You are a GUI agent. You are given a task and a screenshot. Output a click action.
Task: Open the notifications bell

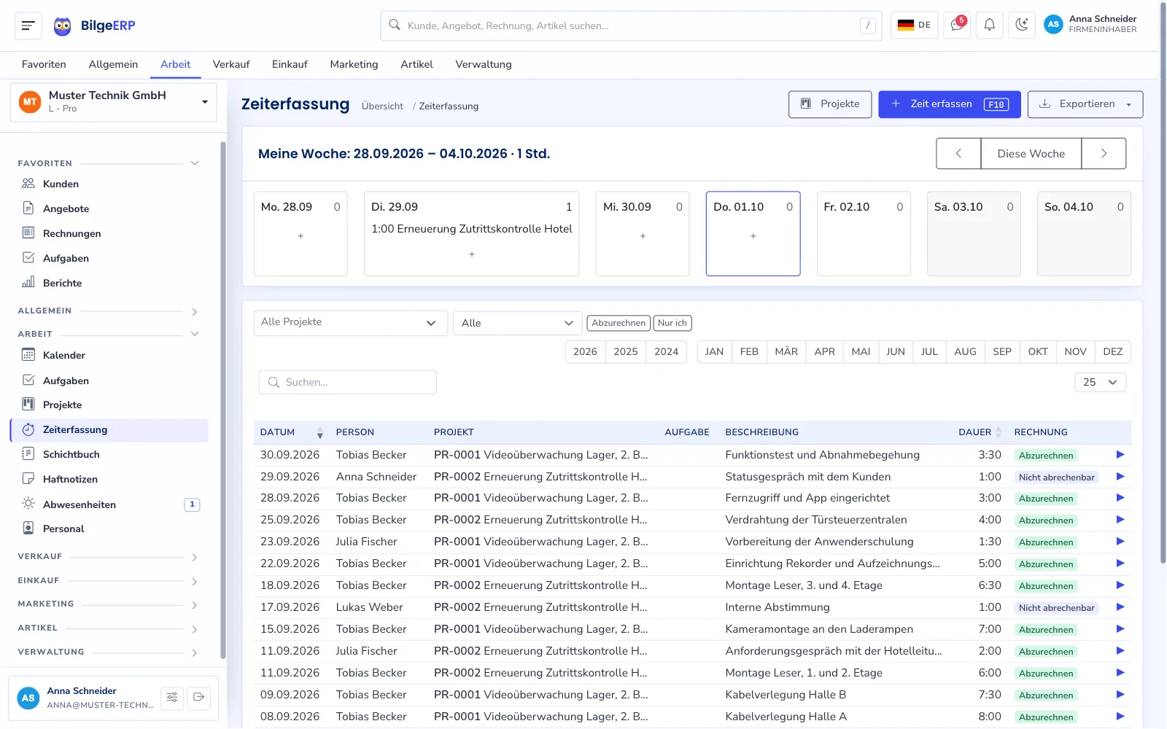pyautogui.click(x=989, y=26)
